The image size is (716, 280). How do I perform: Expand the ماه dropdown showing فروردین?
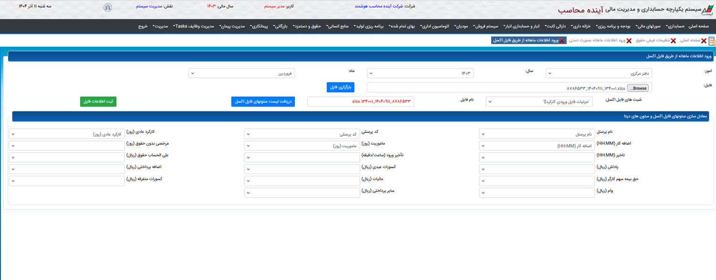pos(242,73)
